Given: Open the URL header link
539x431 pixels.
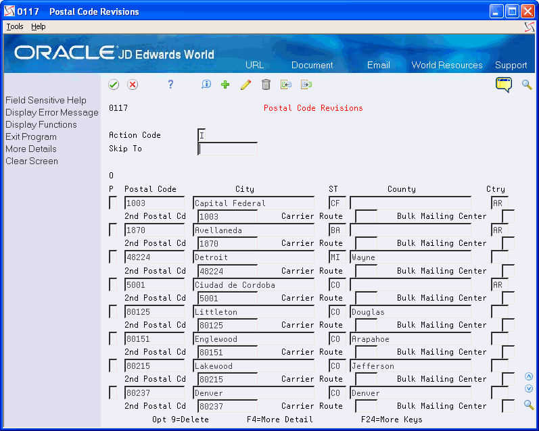Looking at the screenshot, I should click(x=254, y=65).
